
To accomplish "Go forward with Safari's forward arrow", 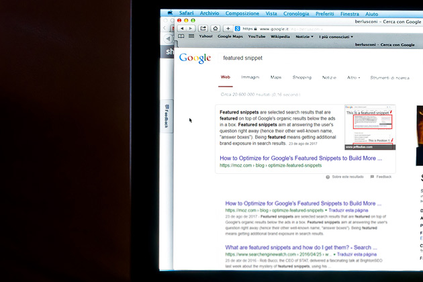I will click(191, 28).
